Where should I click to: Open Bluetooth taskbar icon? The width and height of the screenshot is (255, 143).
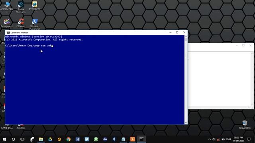[114, 139]
